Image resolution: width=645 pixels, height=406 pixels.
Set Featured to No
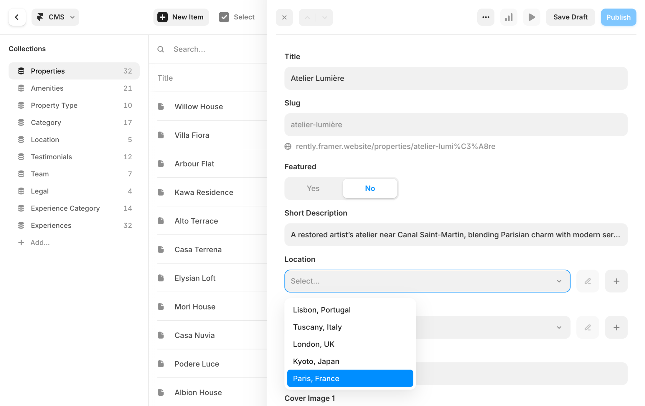tap(370, 188)
